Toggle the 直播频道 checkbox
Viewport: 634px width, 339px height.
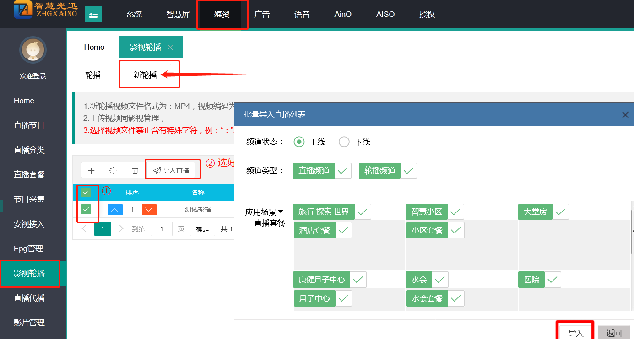(343, 171)
